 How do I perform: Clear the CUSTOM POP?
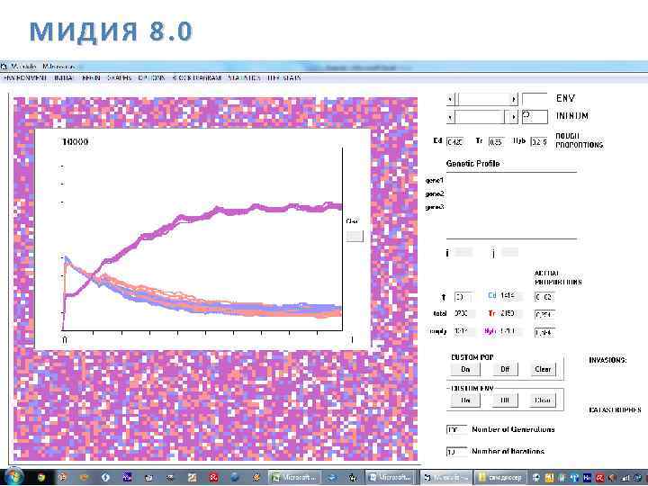tap(543, 369)
